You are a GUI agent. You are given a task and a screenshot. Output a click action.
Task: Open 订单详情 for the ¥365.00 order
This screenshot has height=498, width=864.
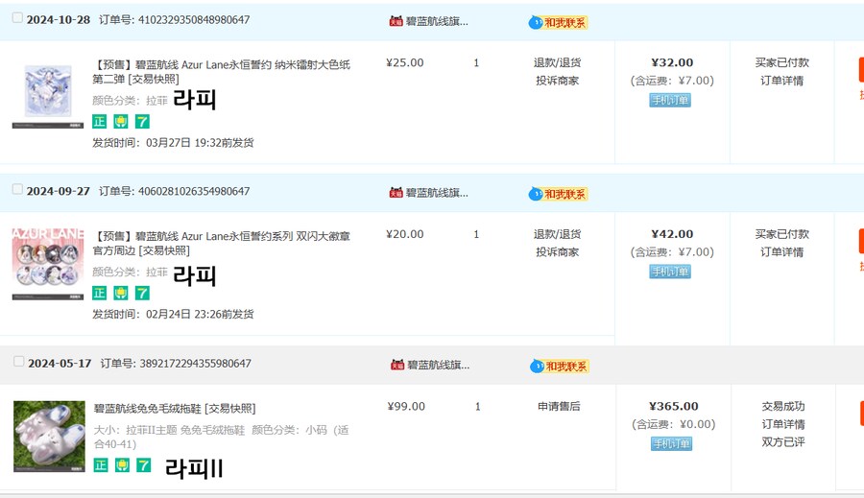(783, 424)
